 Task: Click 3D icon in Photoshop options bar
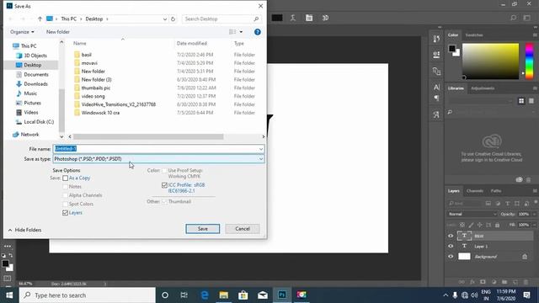point(325,18)
